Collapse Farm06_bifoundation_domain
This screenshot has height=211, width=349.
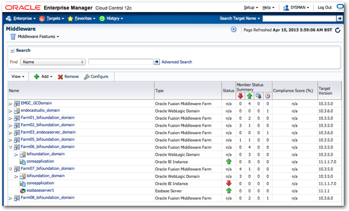[x=10, y=147]
